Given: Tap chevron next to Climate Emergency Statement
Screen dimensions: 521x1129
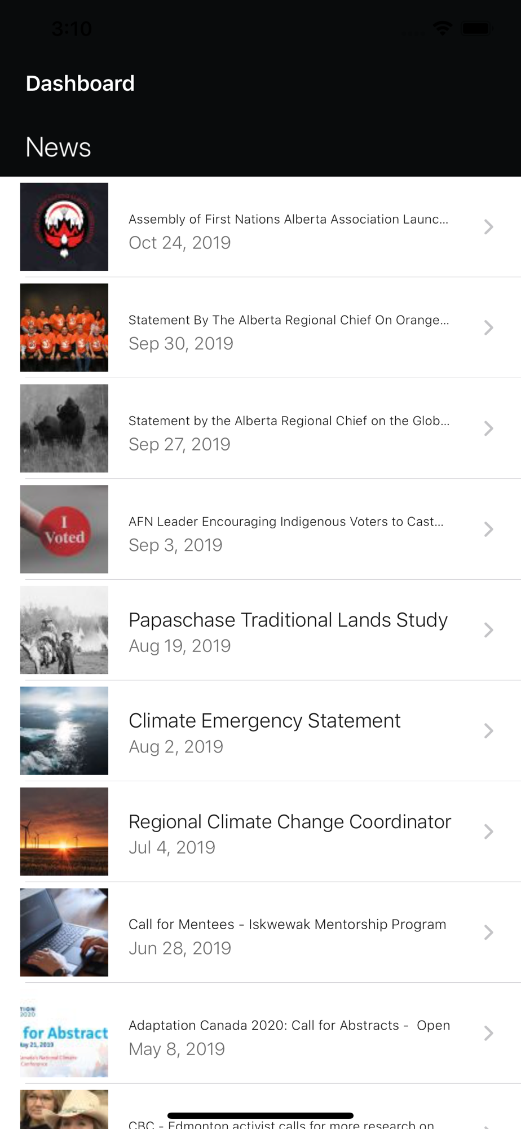Looking at the screenshot, I should (x=488, y=731).
